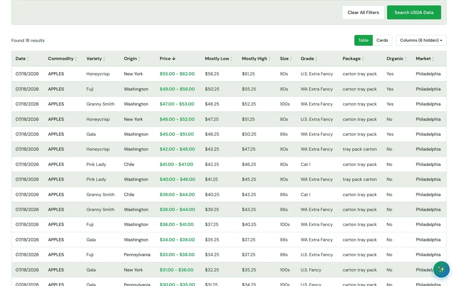This screenshot has width=458, height=286.
Task: Click Search USDA Data button
Action: pos(414,13)
